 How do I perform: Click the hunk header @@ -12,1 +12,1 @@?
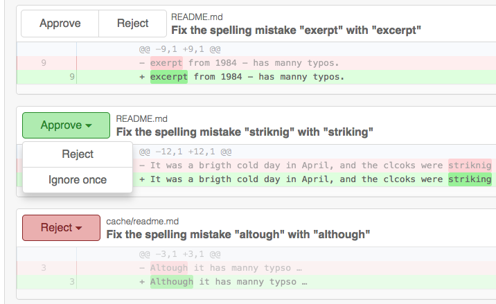[185, 152]
